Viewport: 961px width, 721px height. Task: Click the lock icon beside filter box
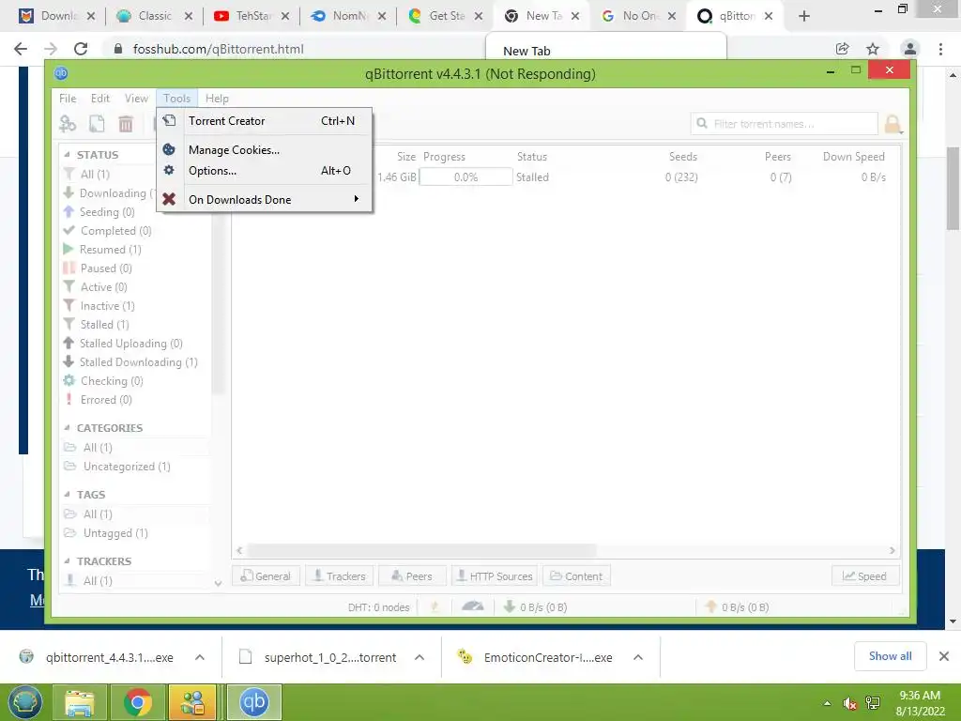pos(893,125)
